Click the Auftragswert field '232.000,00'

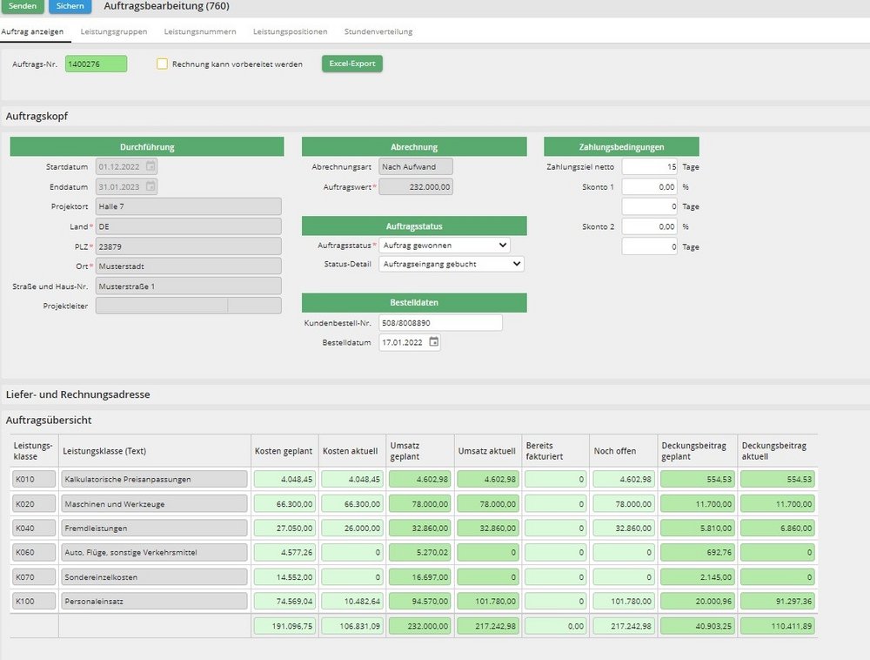416,187
